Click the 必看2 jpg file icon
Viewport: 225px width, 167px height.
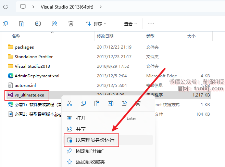pyautogui.click(x=11, y=114)
